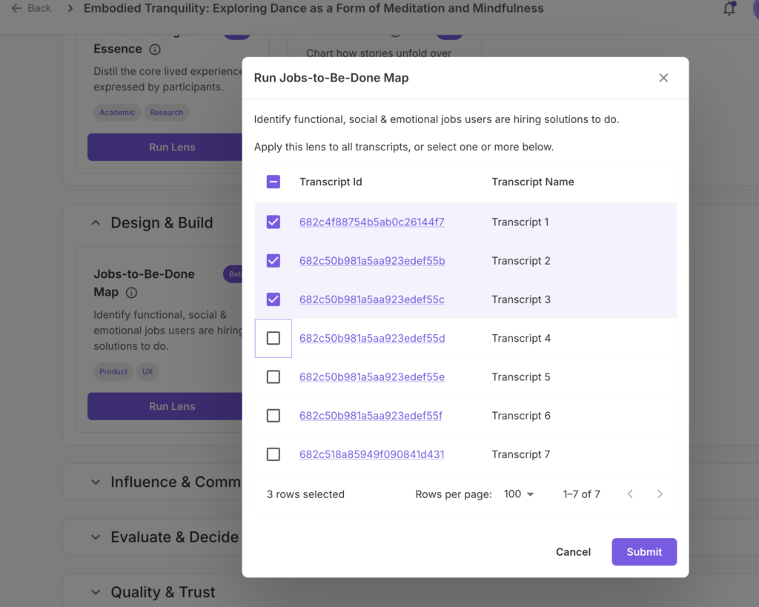Go to next page of transcripts
Image resolution: width=759 pixels, height=607 pixels.
(660, 494)
